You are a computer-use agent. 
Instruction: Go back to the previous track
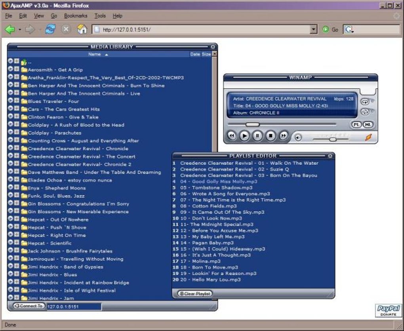232,136
